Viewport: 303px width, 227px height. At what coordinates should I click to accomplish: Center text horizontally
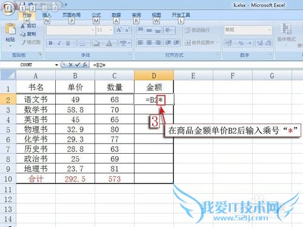coord(149,42)
